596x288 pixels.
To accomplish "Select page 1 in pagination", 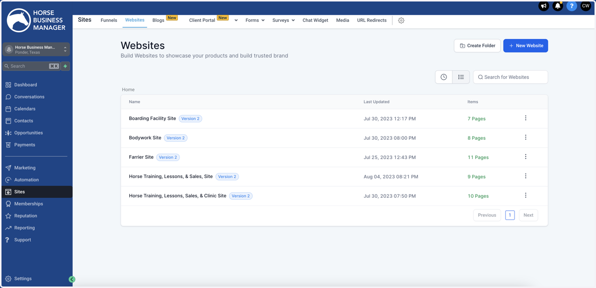I will tap(510, 215).
